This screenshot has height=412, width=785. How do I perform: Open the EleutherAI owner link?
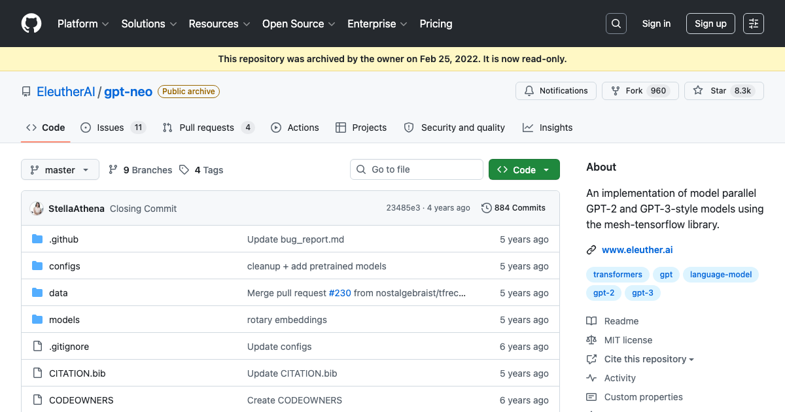66,92
